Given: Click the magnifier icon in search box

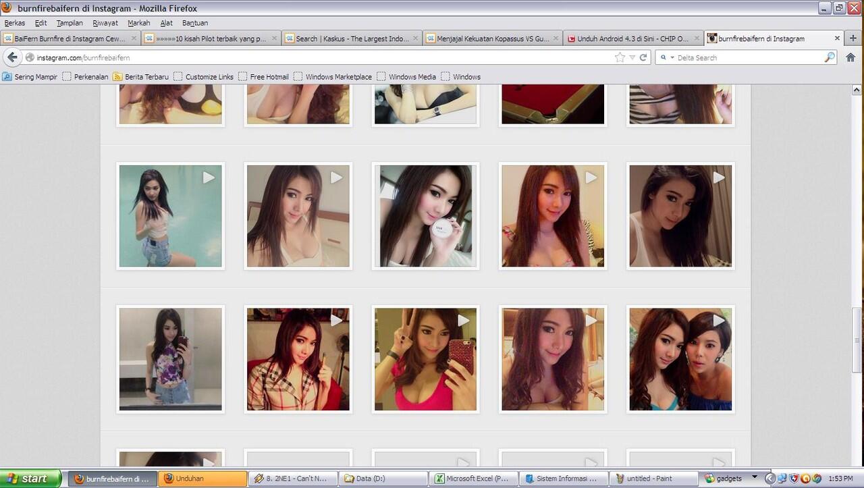Looking at the screenshot, I should pyautogui.click(x=830, y=57).
